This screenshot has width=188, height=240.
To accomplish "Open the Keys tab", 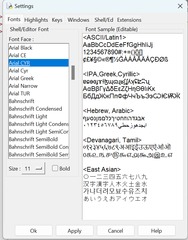I will click(x=57, y=20).
